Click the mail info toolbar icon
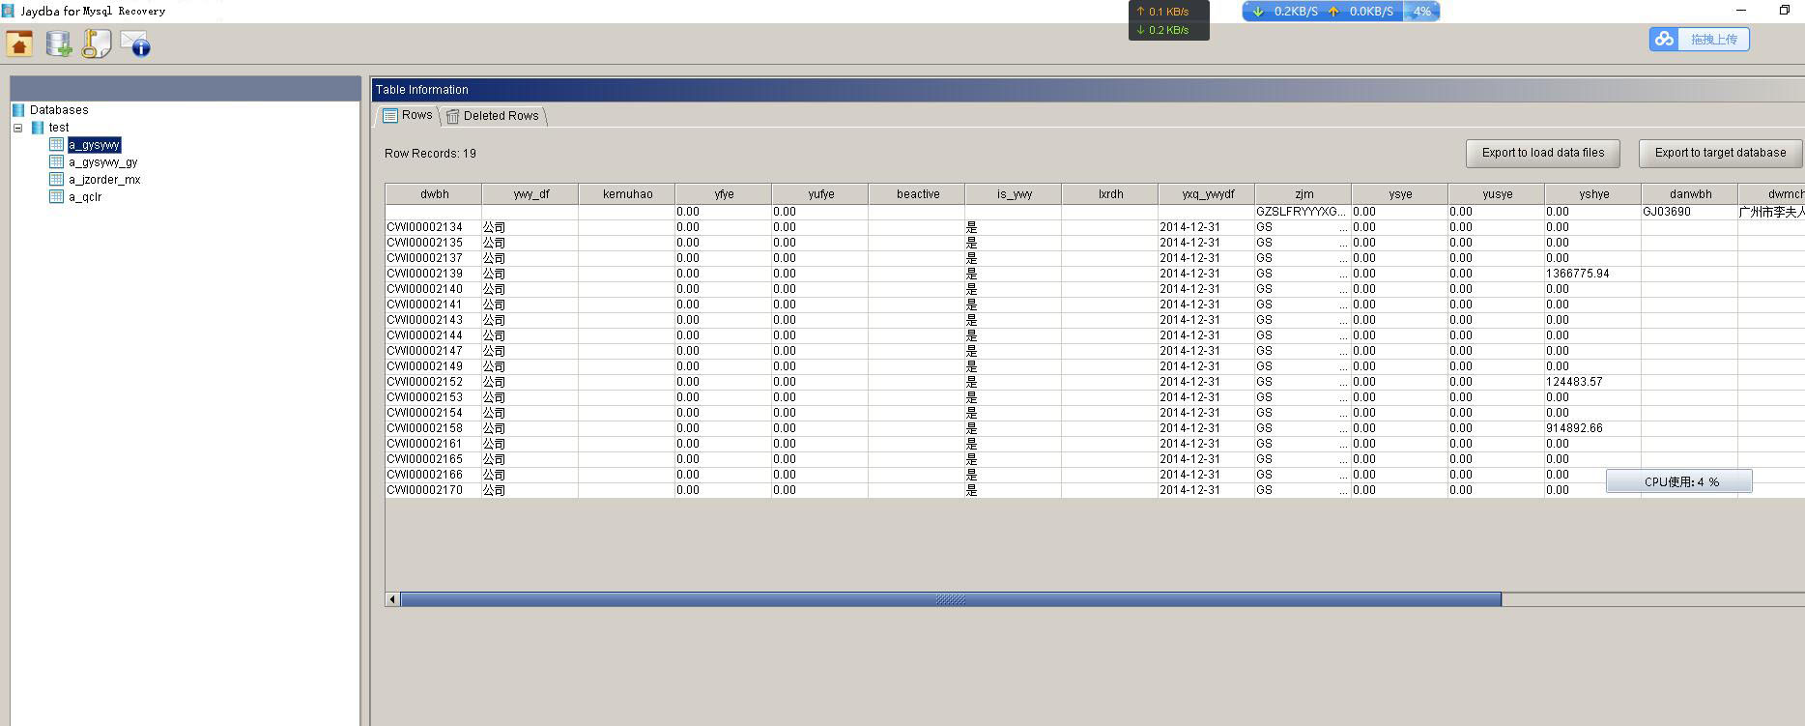 135,44
